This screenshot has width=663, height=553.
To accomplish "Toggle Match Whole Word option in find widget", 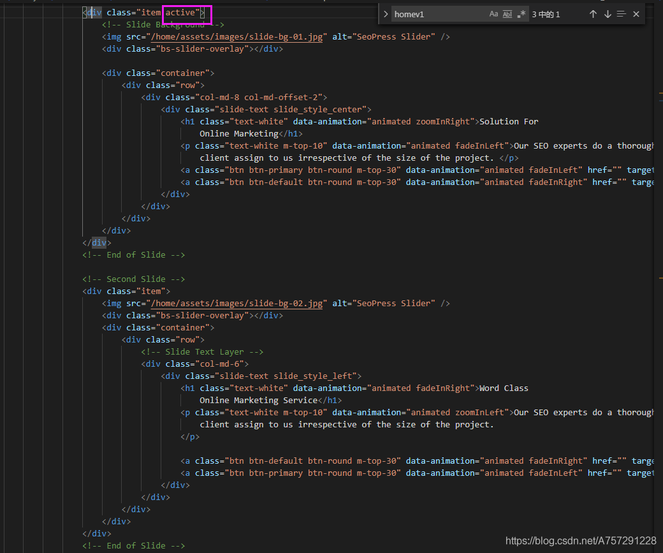I will [x=507, y=14].
